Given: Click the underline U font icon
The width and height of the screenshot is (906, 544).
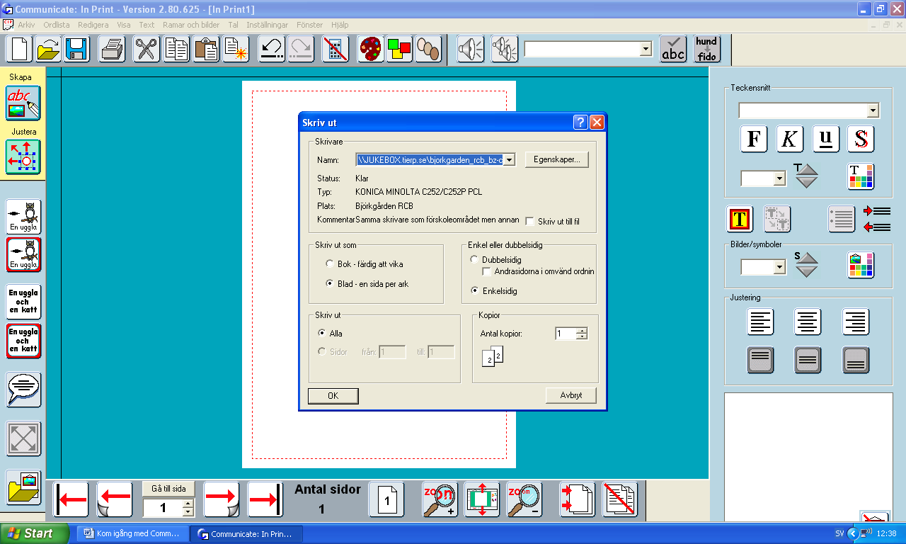Looking at the screenshot, I should point(825,139).
